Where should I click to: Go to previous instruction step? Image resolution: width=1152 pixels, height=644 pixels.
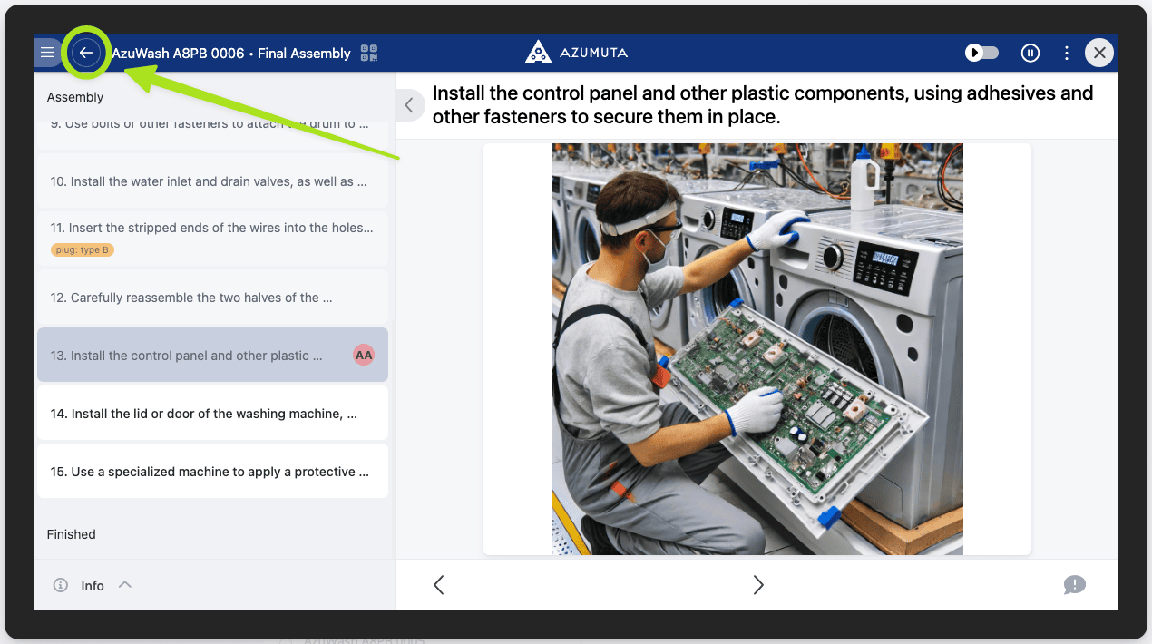pos(439,585)
